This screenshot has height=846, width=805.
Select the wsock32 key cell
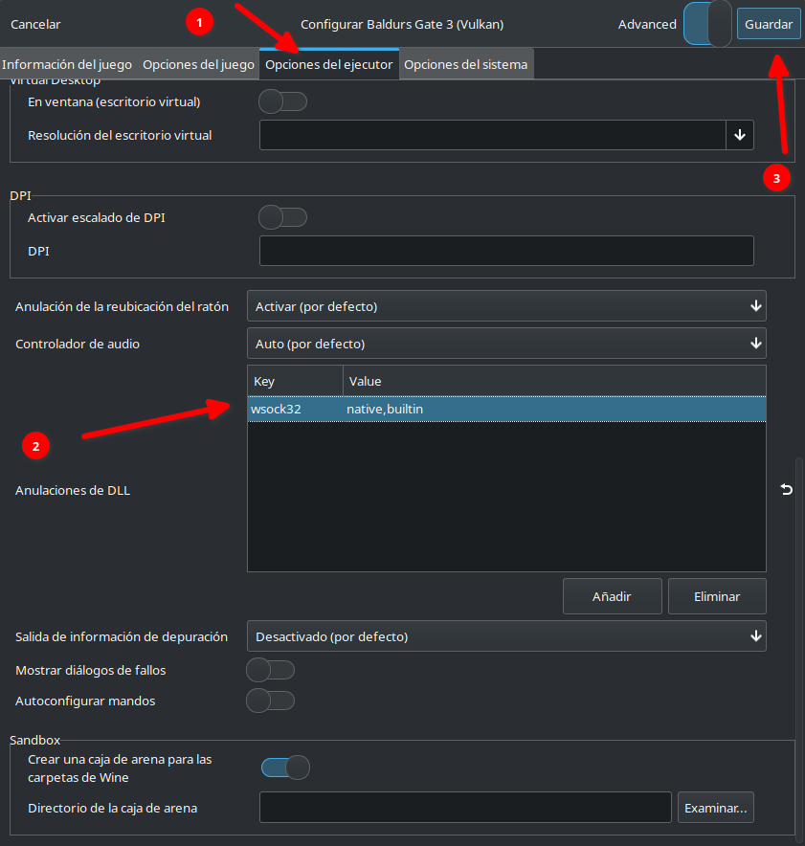tap(295, 409)
